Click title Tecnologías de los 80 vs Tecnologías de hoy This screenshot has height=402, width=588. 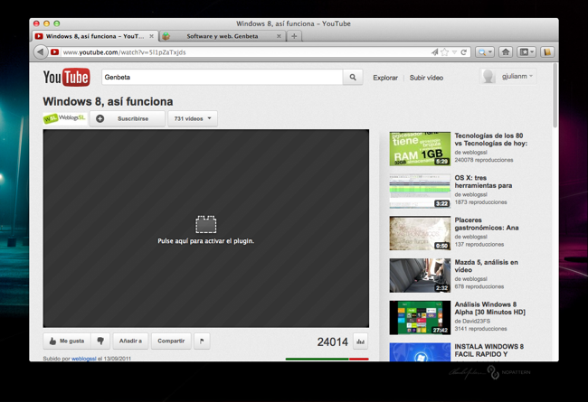(x=491, y=139)
